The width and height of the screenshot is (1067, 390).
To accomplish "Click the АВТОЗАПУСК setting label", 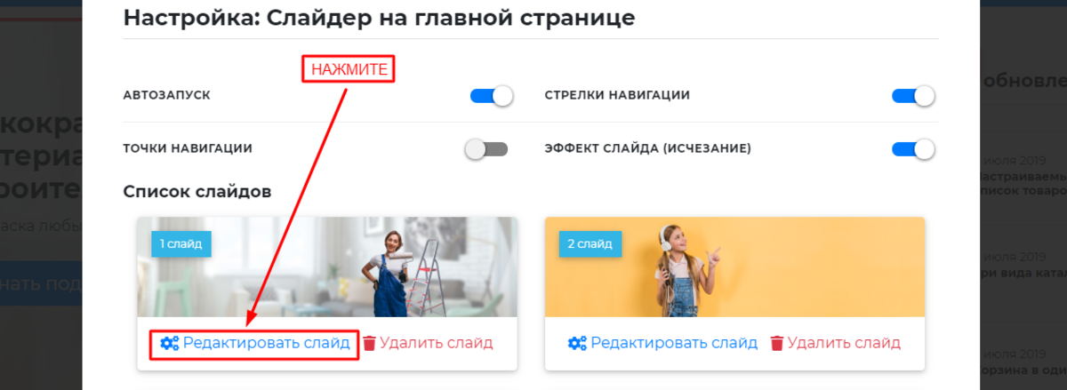I will pos(167,95).
